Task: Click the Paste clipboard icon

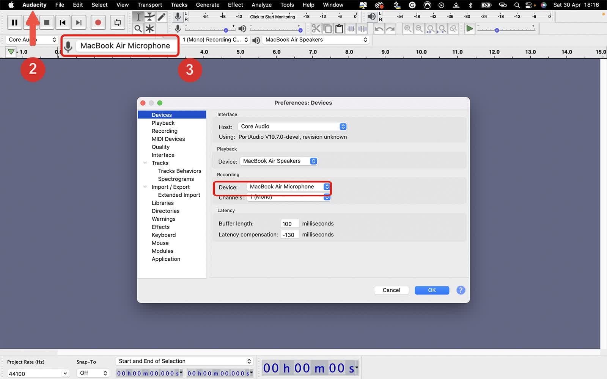Action: [x=339, y=28]
